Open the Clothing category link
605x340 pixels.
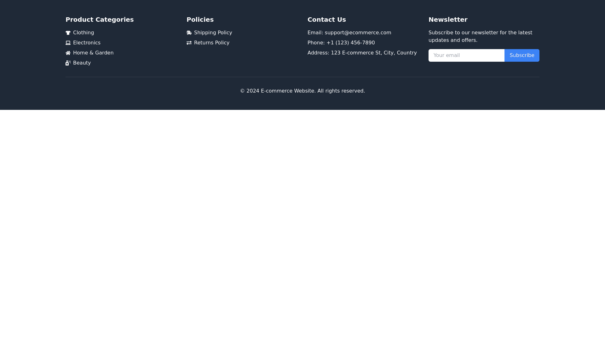tap(84, 33)
